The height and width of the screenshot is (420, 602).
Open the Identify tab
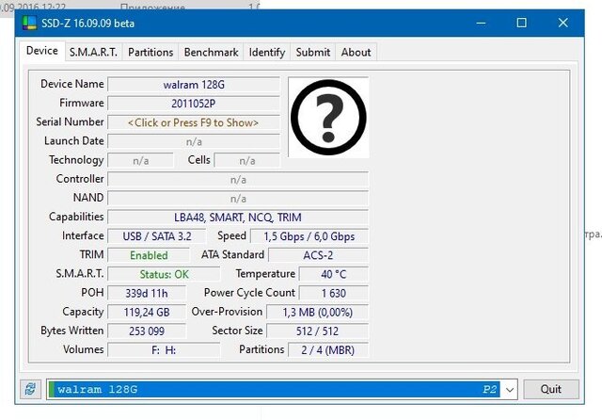pos(267,52)
